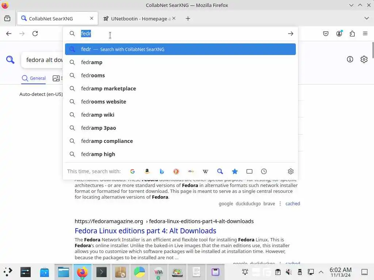374x280 pixels.
Task: Choose the 'fedramp marketplace' suggestion
Action: (x=180, y=89)
